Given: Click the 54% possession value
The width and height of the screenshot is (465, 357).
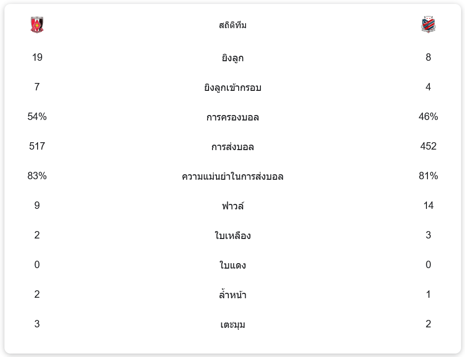Looking at the screenshot, I should click(37, 117).
